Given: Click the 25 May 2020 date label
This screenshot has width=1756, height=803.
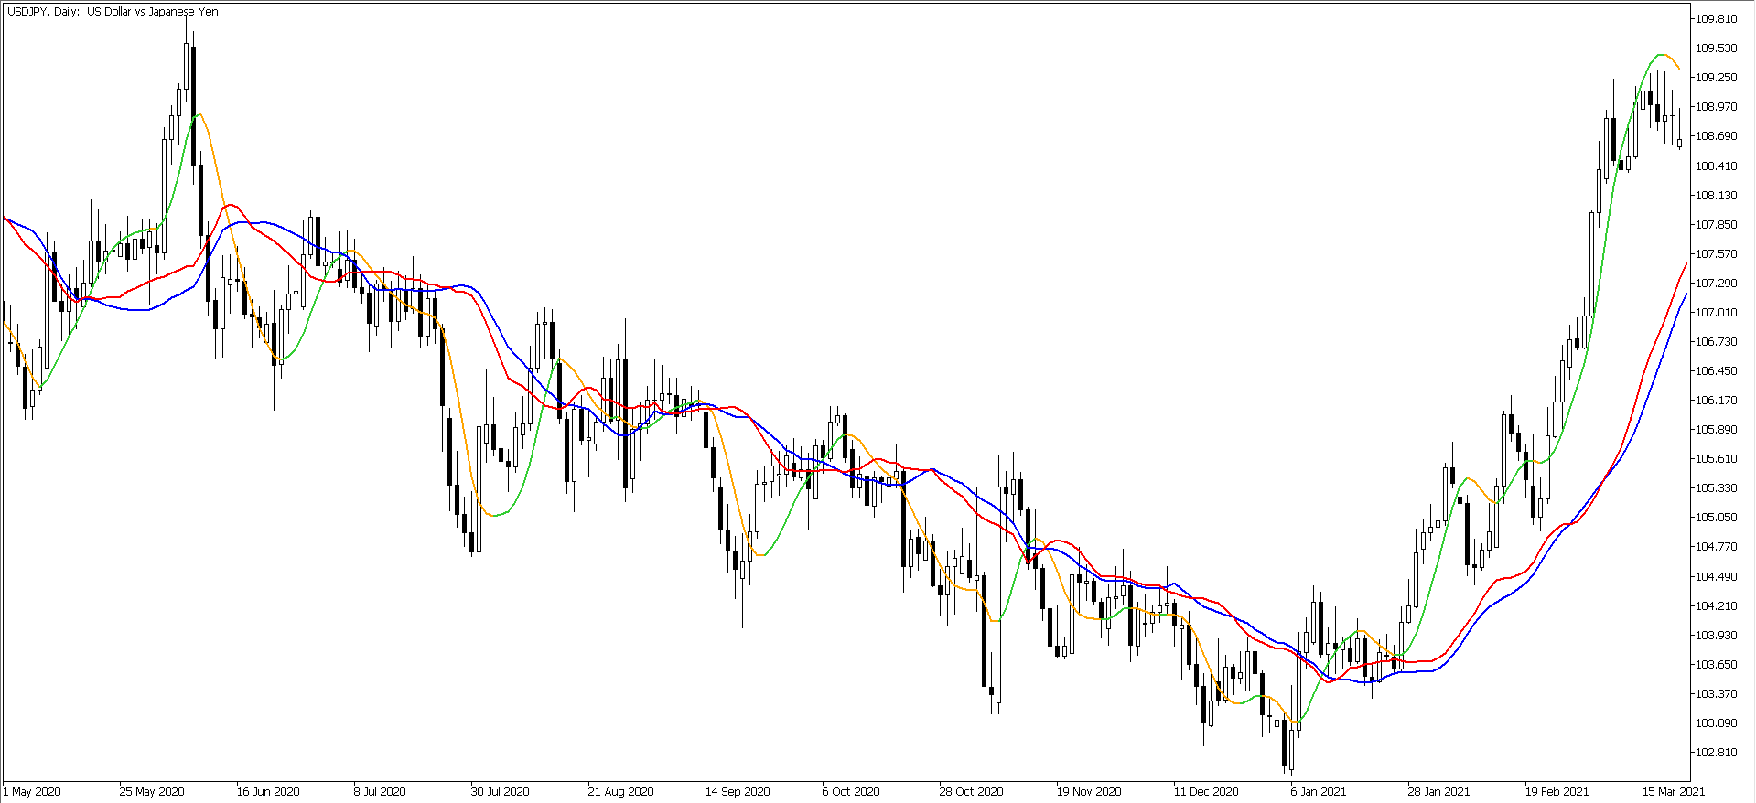Looking at the screenshot, I should pyautogui.click(x=152, y=791).
